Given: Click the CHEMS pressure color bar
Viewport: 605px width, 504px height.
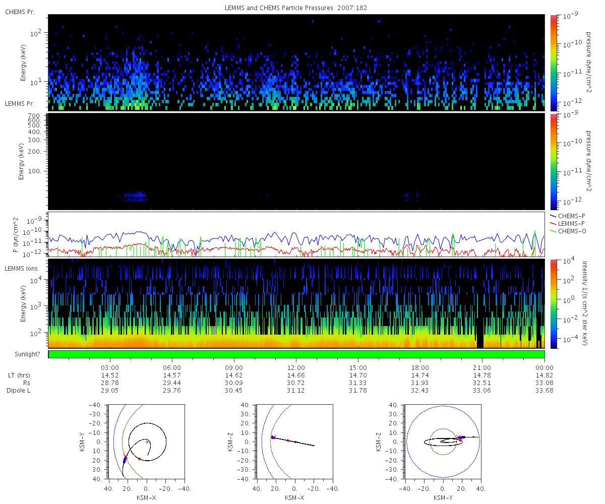Looking at the screenshot, I should [553, 62].
